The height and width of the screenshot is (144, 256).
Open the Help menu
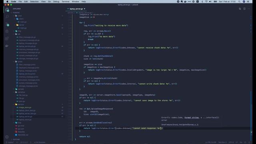coord(84,2)
